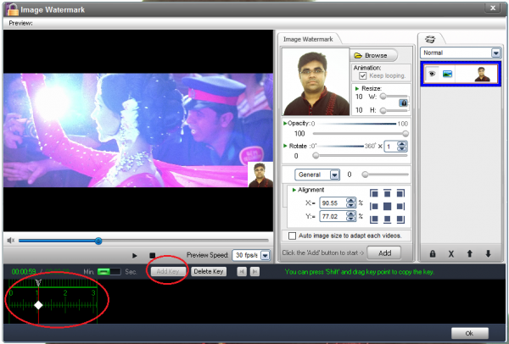Screen dimensions: 509x344
Task: Click the Ok button
Action: [x=470, y=333]
